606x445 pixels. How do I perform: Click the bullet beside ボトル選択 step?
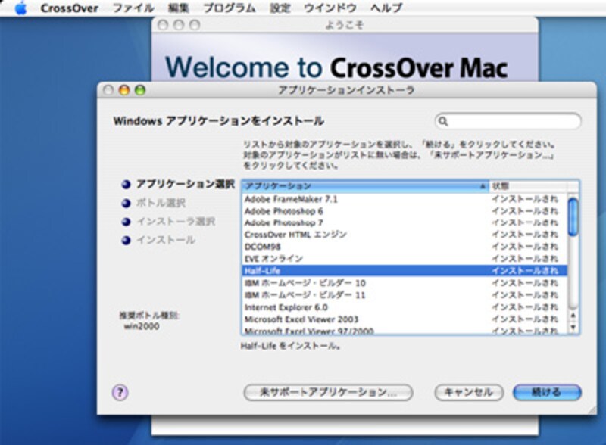[x=126, y=203]
